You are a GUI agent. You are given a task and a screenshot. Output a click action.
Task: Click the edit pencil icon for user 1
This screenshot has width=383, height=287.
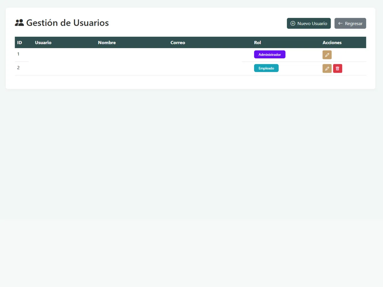click(327, 55)
